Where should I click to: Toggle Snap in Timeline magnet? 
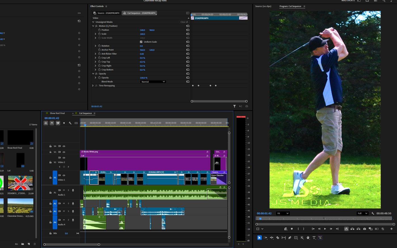click(x=52, y=123)
